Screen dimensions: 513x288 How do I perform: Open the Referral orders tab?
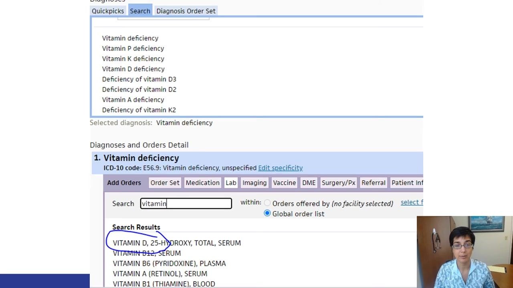click(374, 183)
